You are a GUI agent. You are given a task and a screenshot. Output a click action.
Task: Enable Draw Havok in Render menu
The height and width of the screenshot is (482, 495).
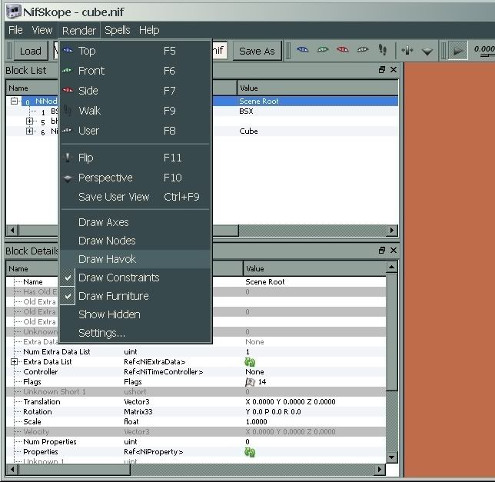(x=107, y=259)
